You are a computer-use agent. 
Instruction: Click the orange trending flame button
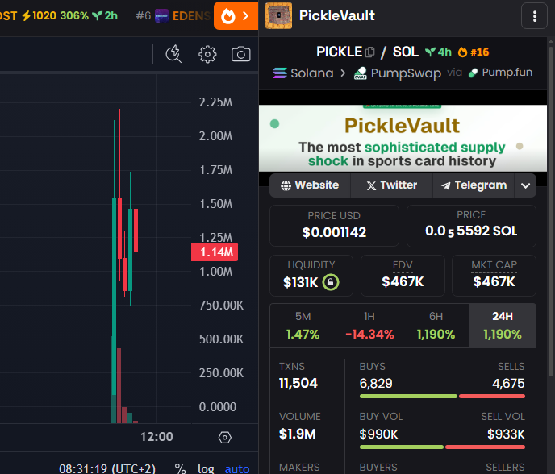(x=236, y=15)
